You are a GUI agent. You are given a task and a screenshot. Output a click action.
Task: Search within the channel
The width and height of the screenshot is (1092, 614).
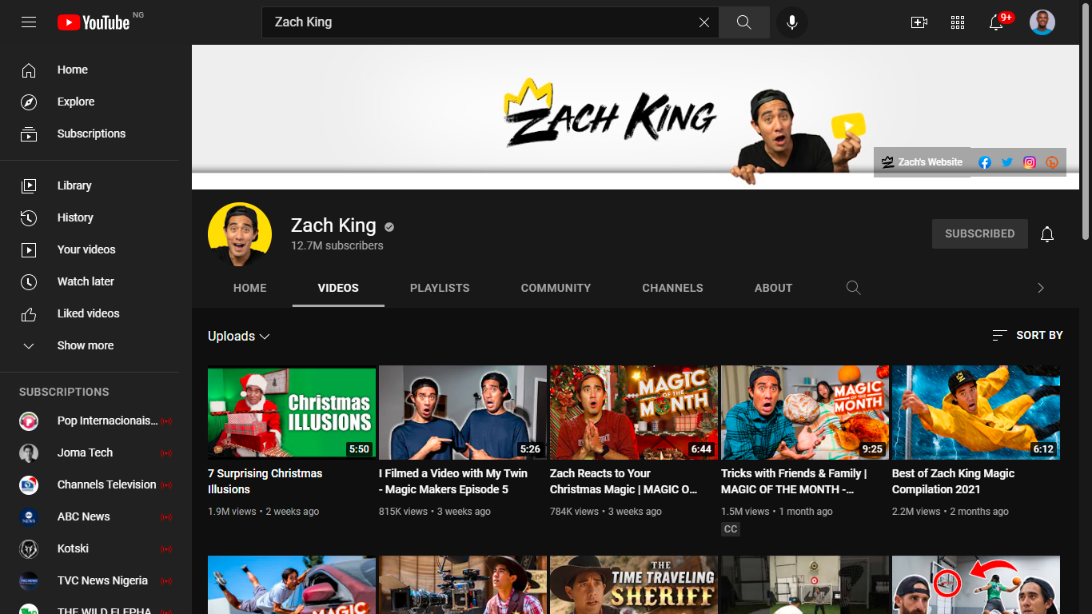tap(854, 288)
